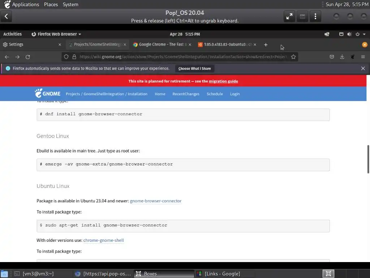Screen dimensions: 370x278
Task: Open the migration guide link
Action: click(x=223, y=81)
